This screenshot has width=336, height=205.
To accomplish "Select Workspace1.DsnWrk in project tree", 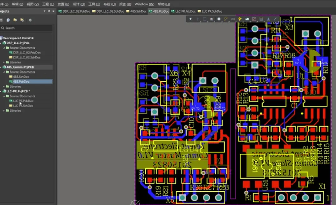I will coord(18,38).
